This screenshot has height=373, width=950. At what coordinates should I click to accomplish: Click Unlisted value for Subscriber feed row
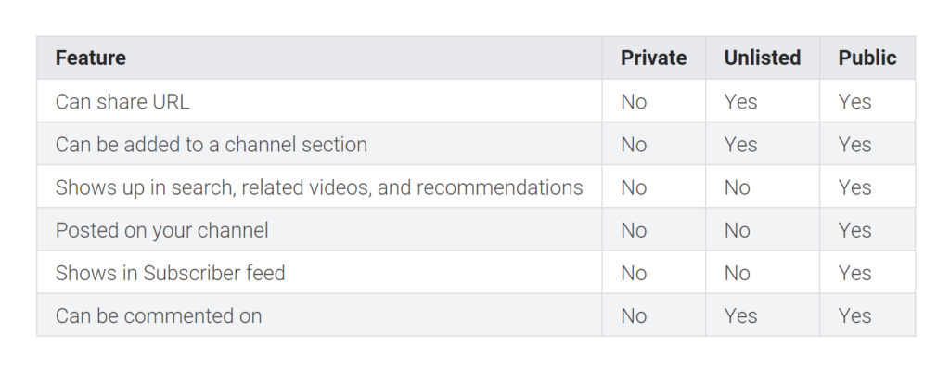738,273
